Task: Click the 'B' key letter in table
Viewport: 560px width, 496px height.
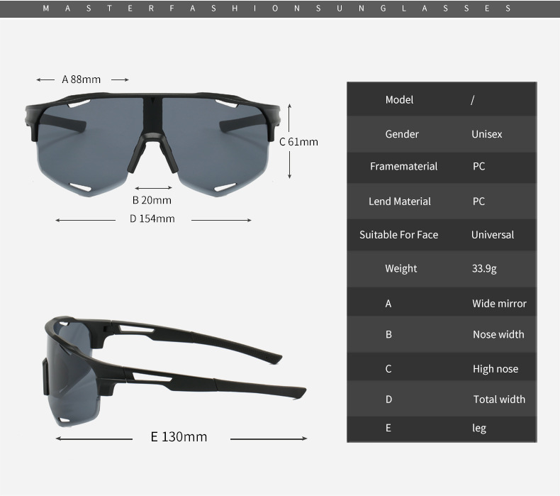Action: tap(388, 334)
